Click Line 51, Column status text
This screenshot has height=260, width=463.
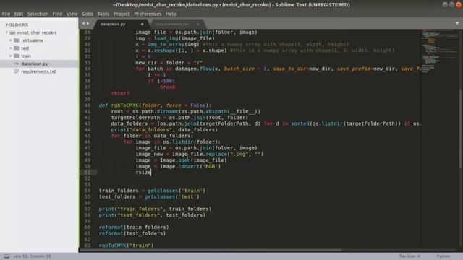[x=32, y=256]
